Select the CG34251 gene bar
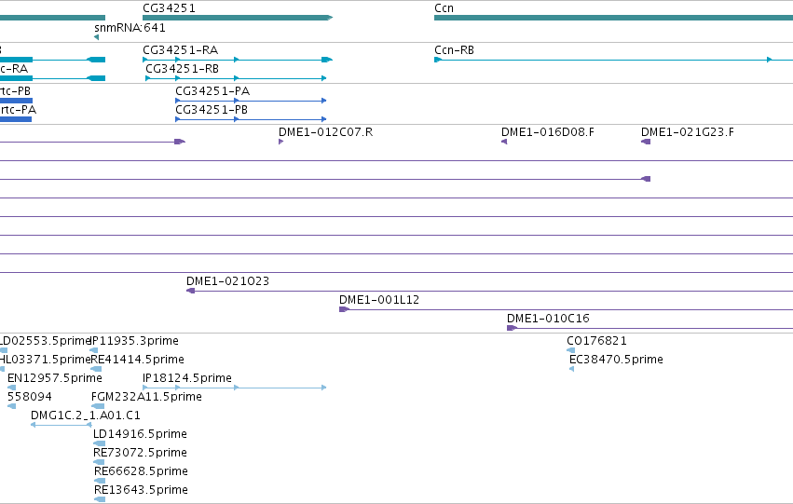This screenshot has width=793, height=504. click(x=238, y=18)
